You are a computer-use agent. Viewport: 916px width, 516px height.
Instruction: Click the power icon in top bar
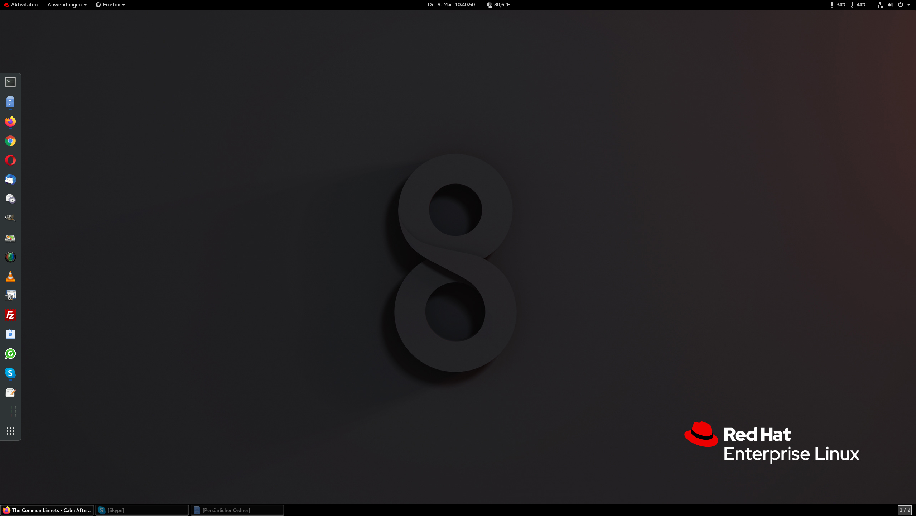[900, 5]
